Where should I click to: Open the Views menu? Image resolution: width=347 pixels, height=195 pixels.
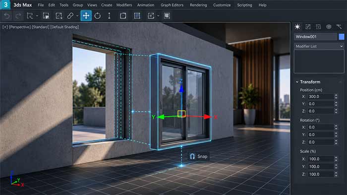92,5
